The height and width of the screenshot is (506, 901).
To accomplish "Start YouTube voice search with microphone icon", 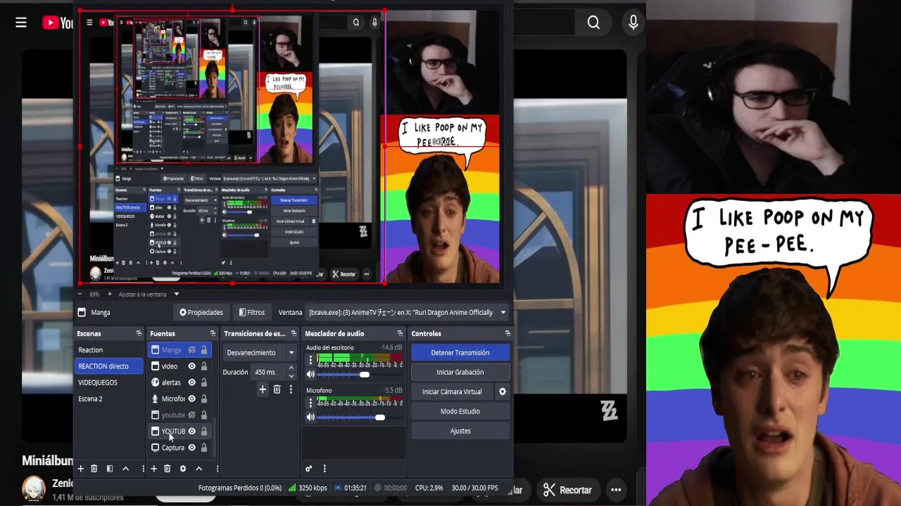I will [633, 22].
